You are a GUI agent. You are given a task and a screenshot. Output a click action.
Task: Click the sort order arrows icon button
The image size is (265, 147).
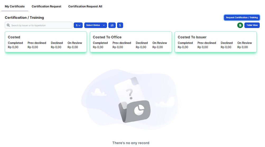[112, 25]
